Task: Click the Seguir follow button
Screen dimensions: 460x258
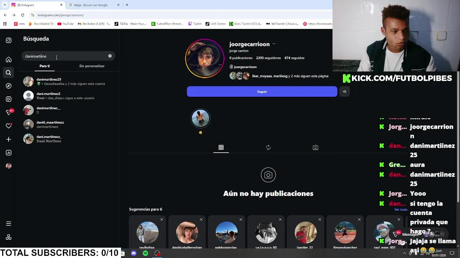Action: [x=262, y=91]
